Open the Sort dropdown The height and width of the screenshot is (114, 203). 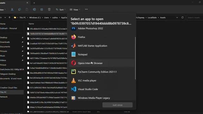click(61, 10)
